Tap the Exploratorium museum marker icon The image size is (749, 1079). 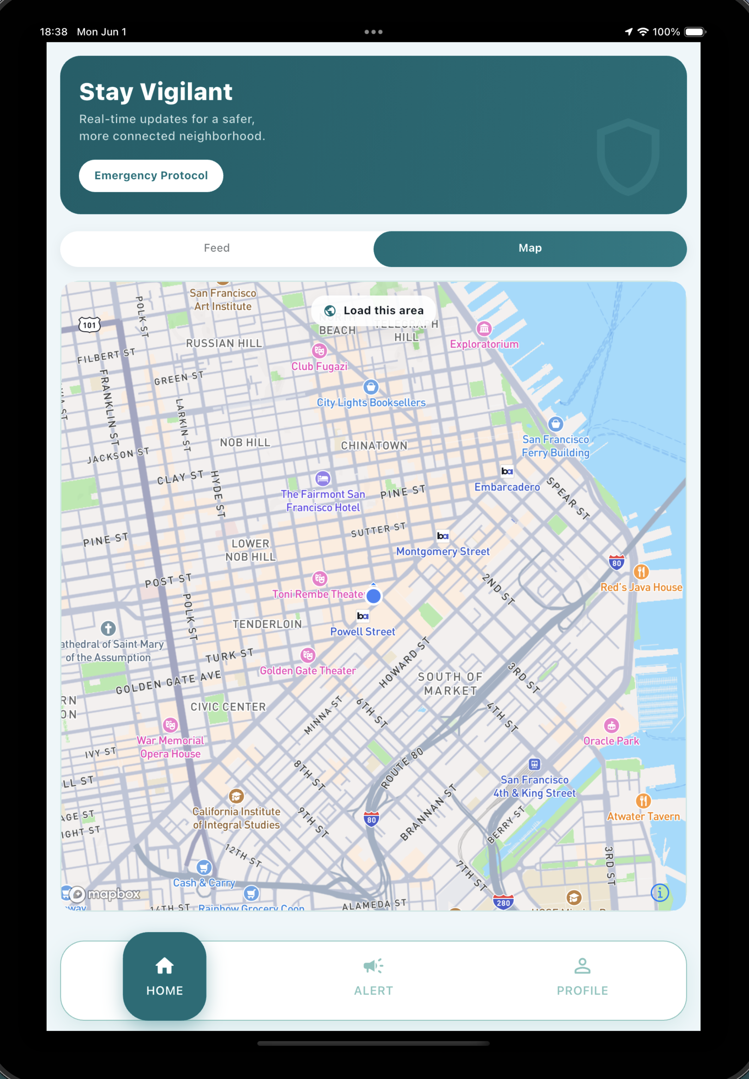(484, 328)
